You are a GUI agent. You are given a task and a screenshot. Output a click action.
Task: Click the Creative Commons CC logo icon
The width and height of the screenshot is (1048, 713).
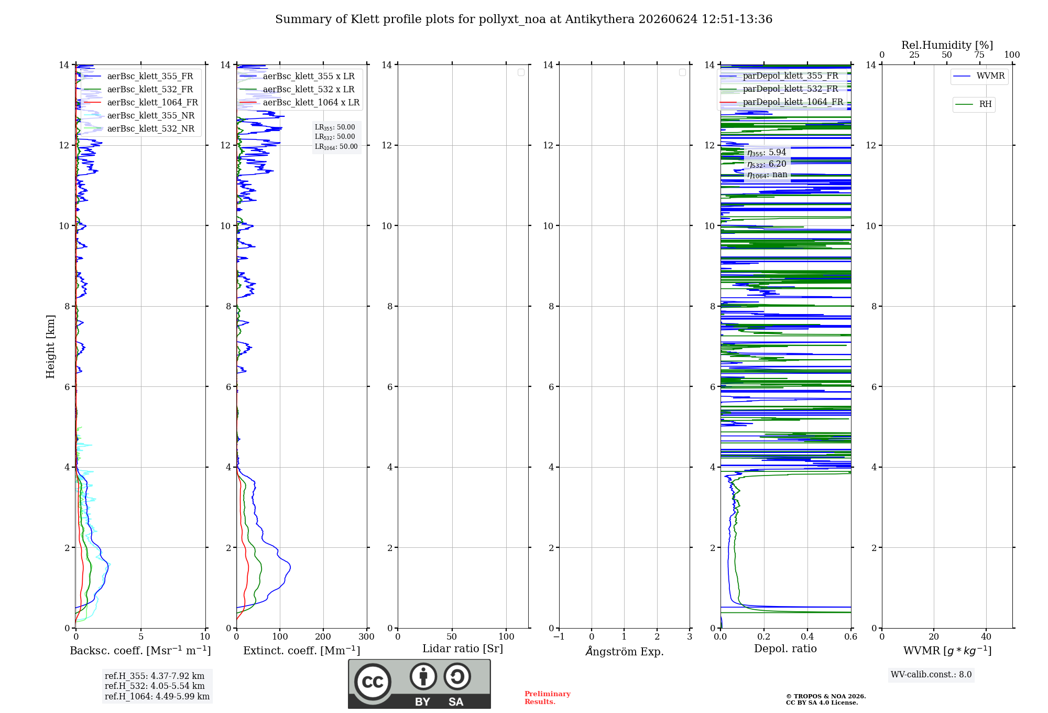click(x=373, y=682)
